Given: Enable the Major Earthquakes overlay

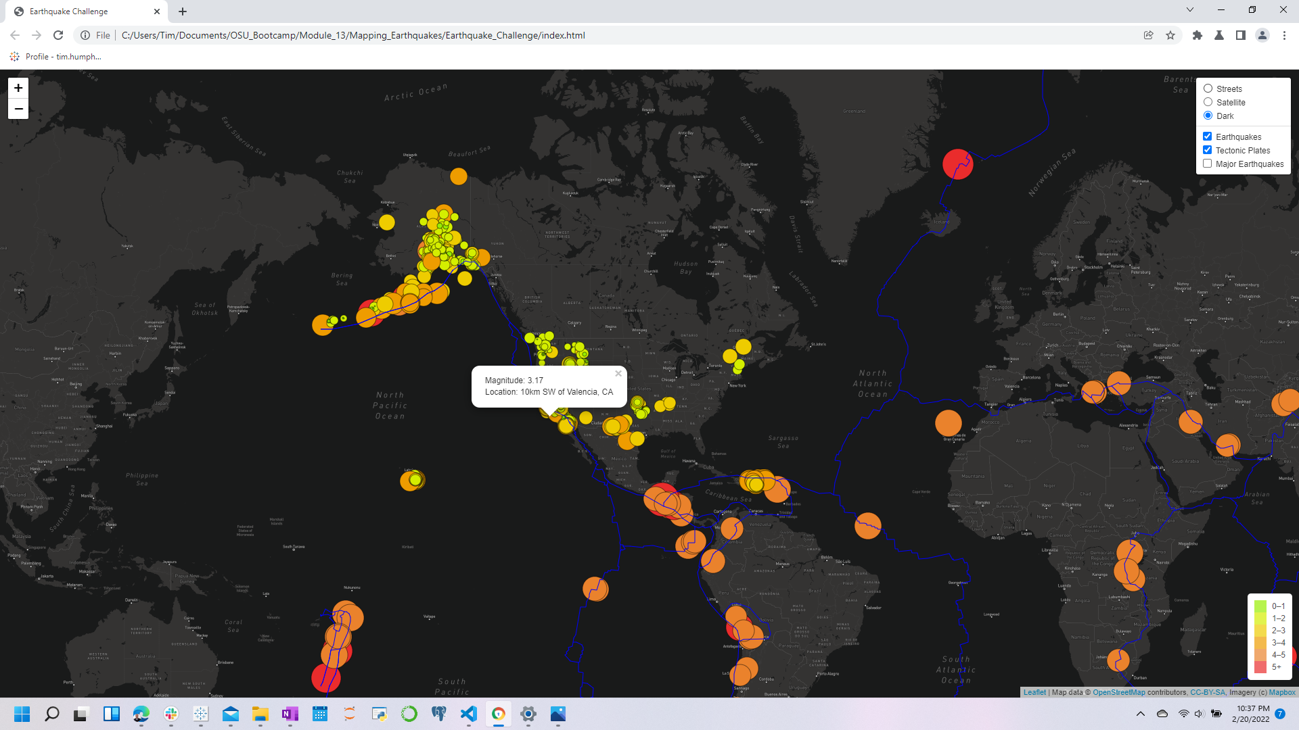Looking at the screenshot, I should pos(1207,164).
